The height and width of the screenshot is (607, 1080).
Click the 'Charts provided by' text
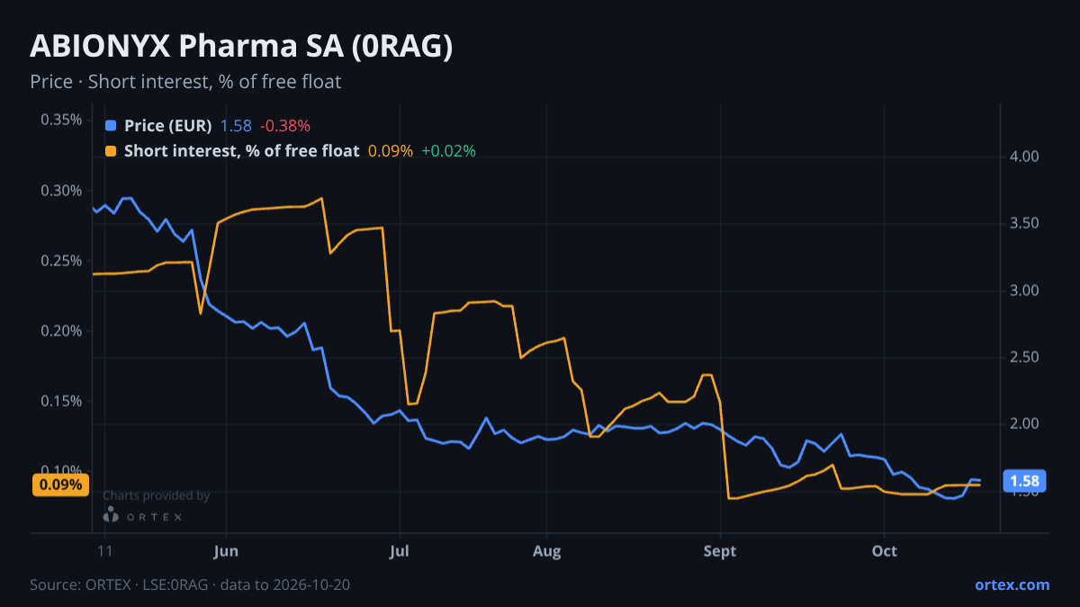coord(157,495)
